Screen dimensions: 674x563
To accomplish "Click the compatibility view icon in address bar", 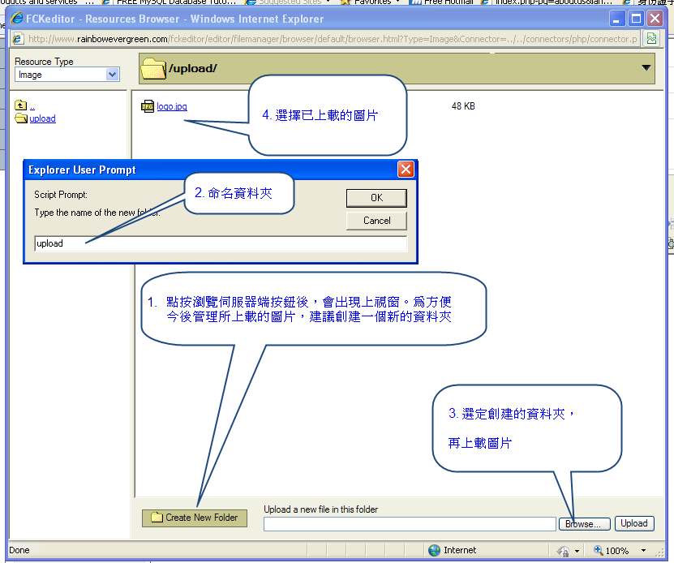I will click(x=650, y=39).
